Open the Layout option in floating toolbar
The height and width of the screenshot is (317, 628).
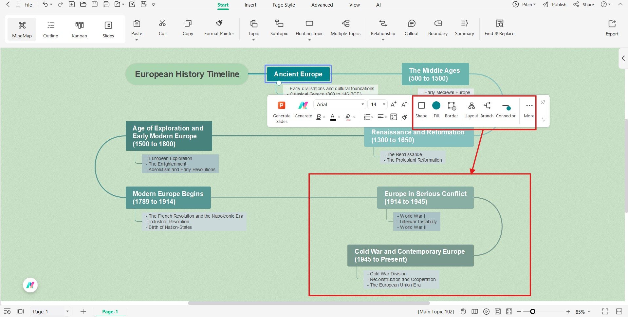[471, 109]
